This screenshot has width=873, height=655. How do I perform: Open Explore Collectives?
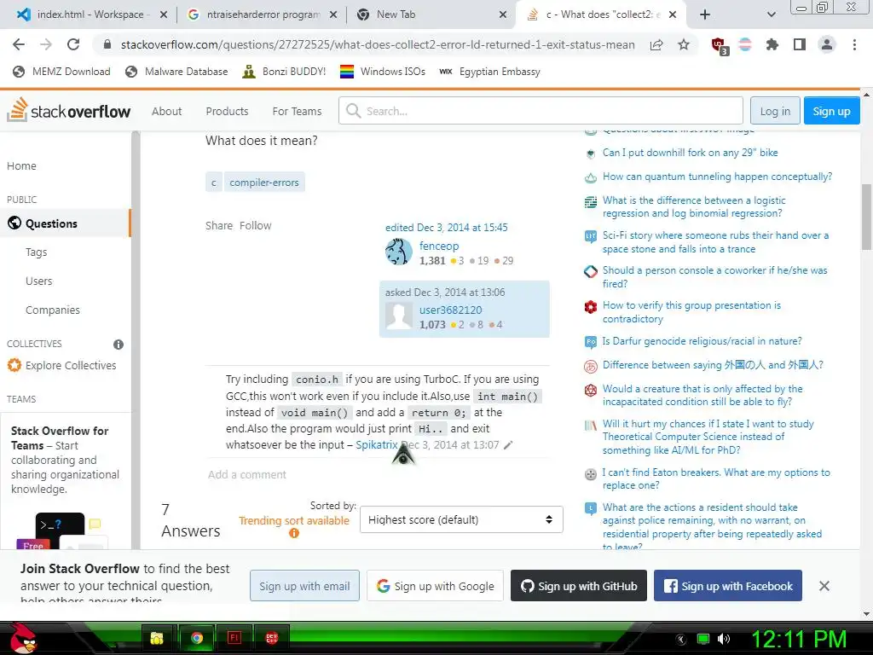tap(61, 365)
